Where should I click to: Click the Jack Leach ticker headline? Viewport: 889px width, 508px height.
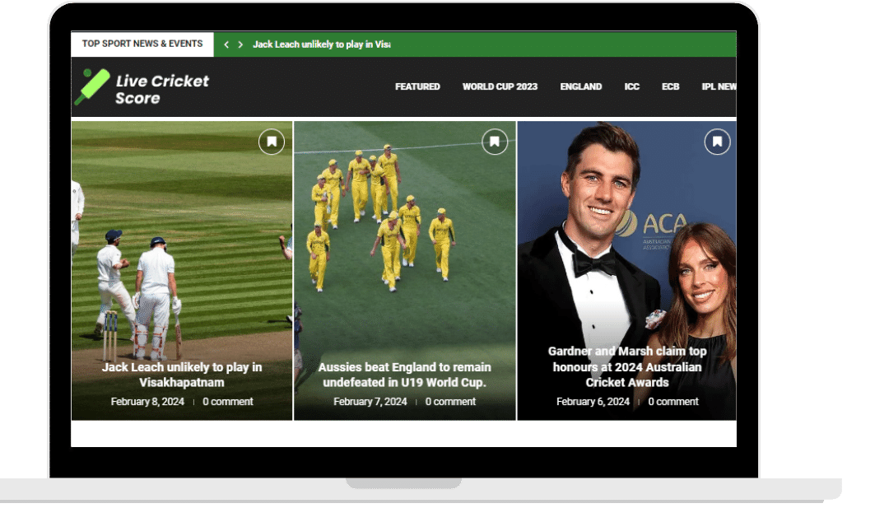coord(321,44)
